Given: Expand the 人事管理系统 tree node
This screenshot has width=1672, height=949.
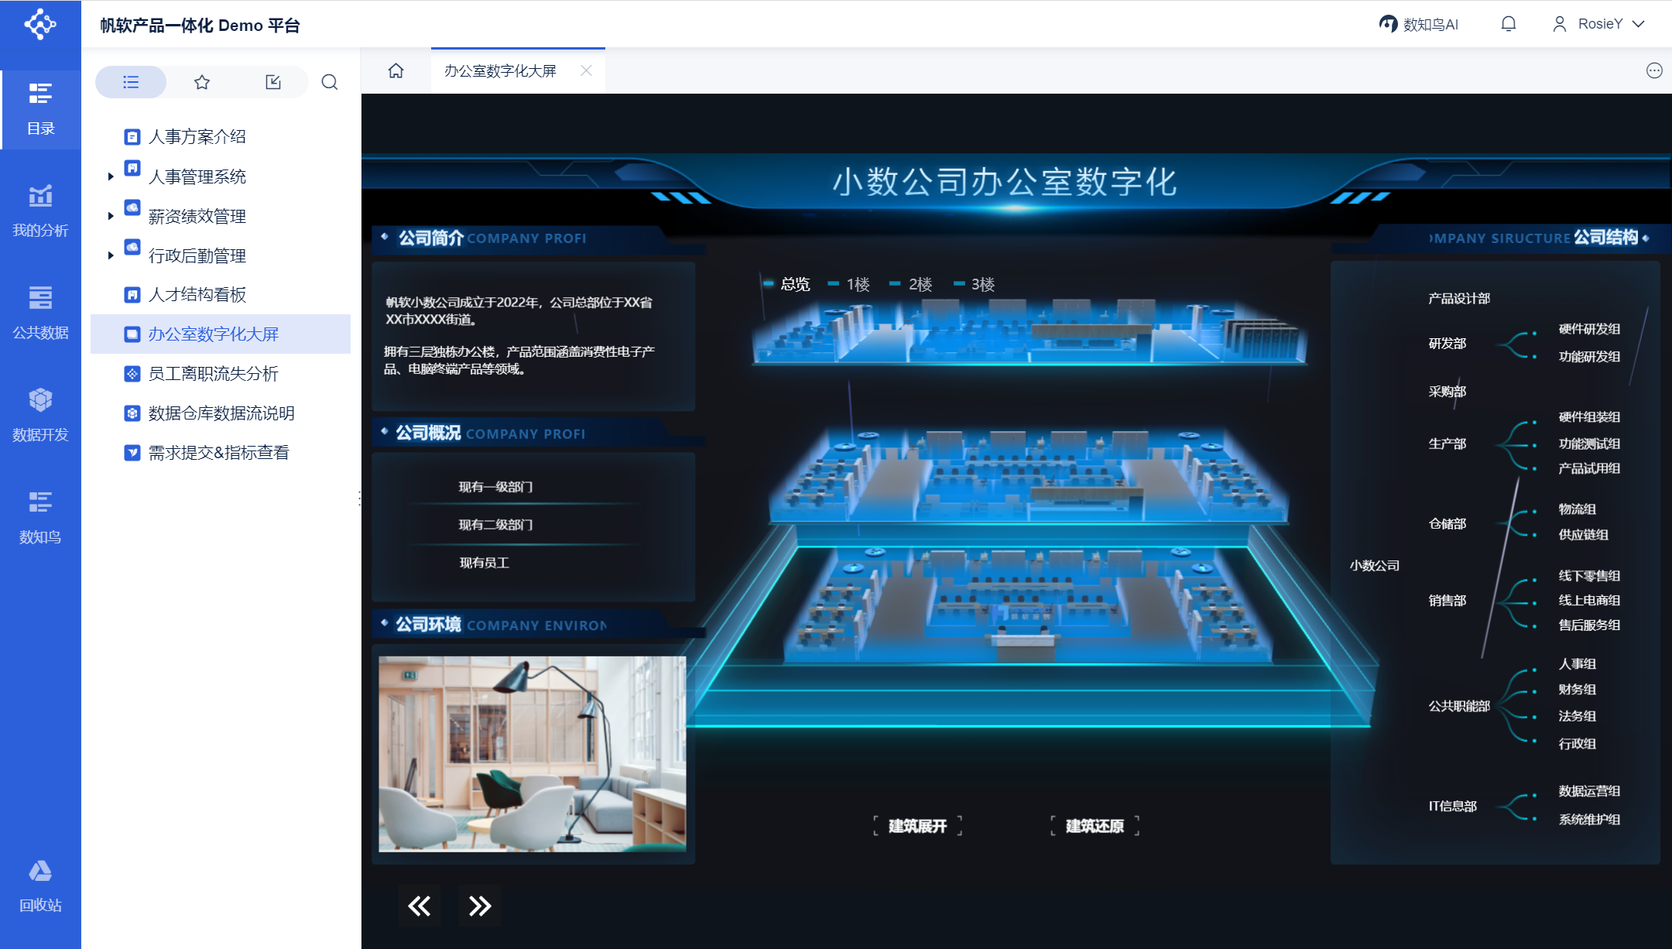Looking at the screenshot, I should [x=111, y=176].
